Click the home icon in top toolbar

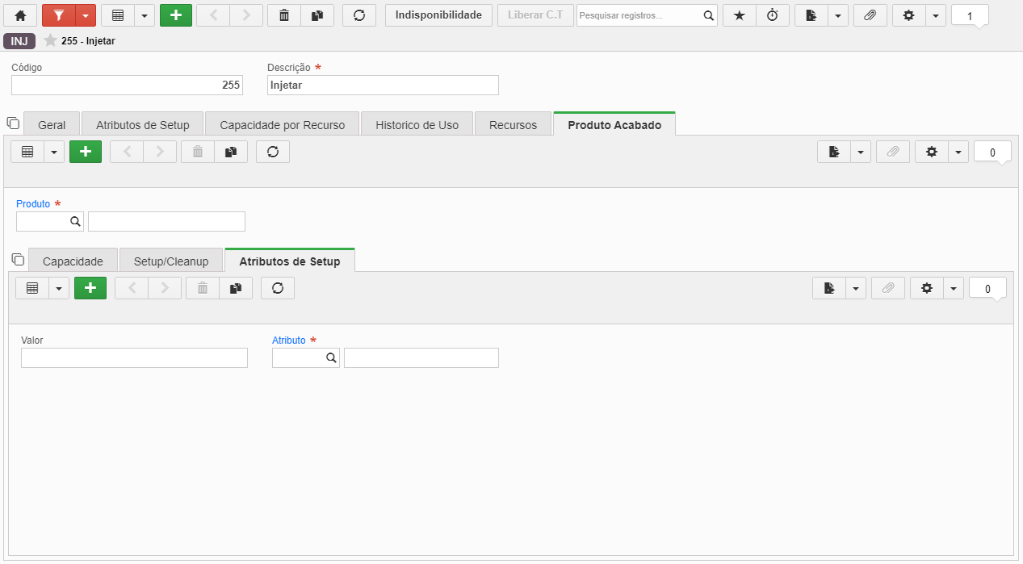[20, 15]
